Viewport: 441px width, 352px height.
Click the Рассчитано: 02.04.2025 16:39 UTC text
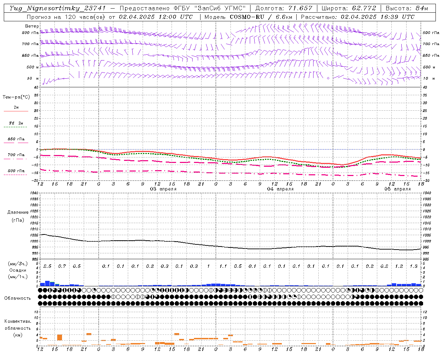(358, 17)
